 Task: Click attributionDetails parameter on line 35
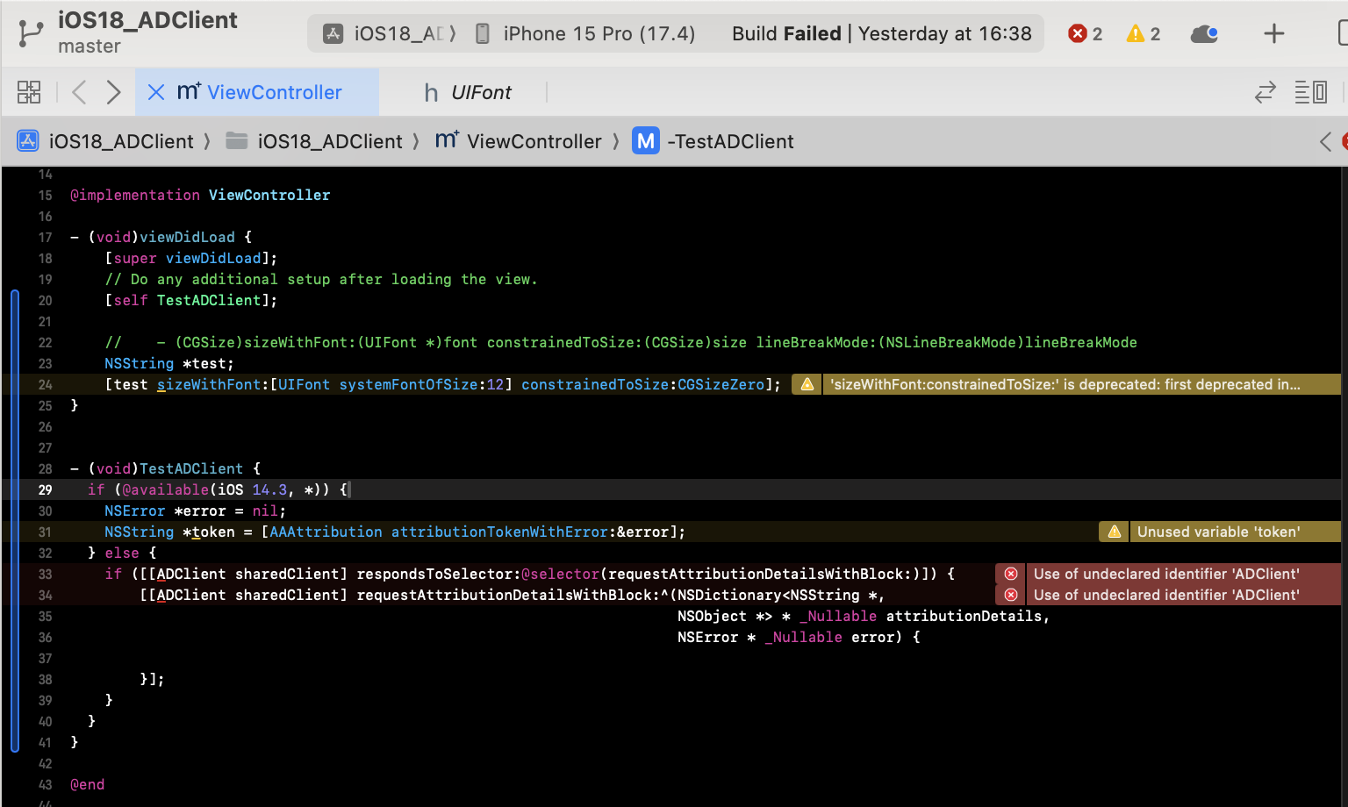click(964, 616)
